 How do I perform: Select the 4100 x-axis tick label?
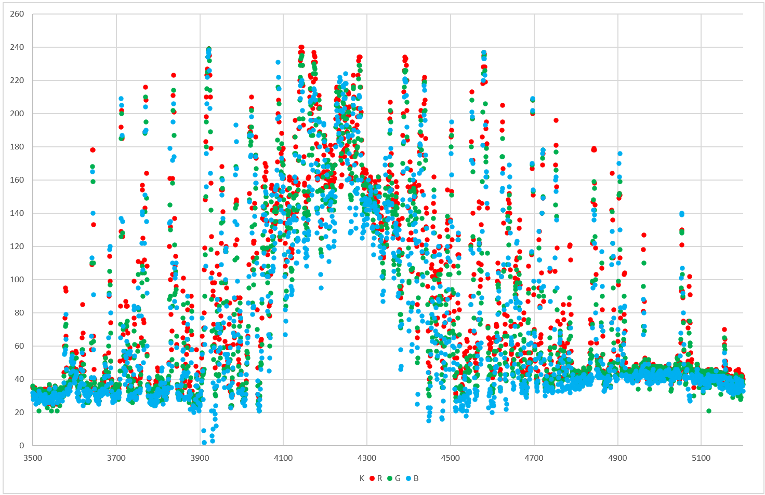(x=283, y=458)
